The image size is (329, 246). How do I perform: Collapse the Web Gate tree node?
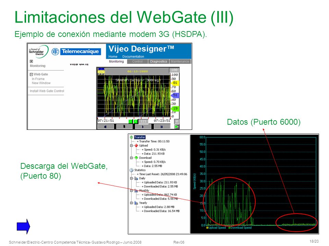coord(31,74)
